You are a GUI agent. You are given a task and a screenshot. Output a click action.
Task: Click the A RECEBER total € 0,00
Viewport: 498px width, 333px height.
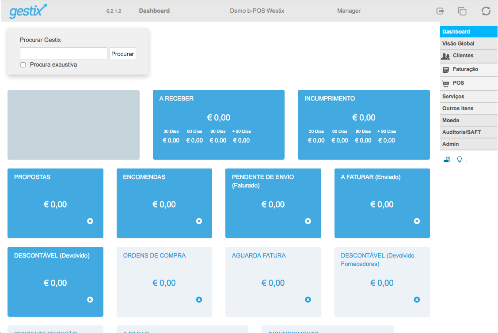click(218, 118)
